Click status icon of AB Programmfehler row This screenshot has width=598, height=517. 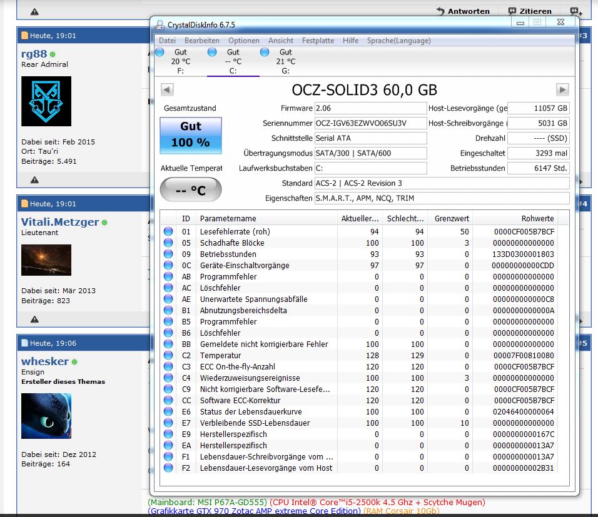coord(168,276)
